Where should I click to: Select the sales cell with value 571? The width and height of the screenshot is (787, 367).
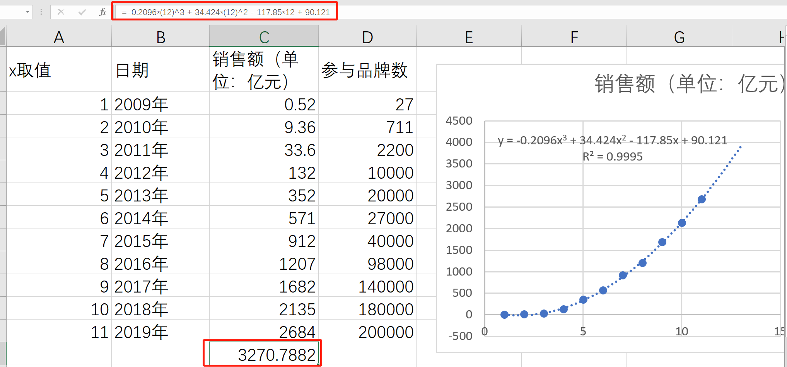coord(264,217)
